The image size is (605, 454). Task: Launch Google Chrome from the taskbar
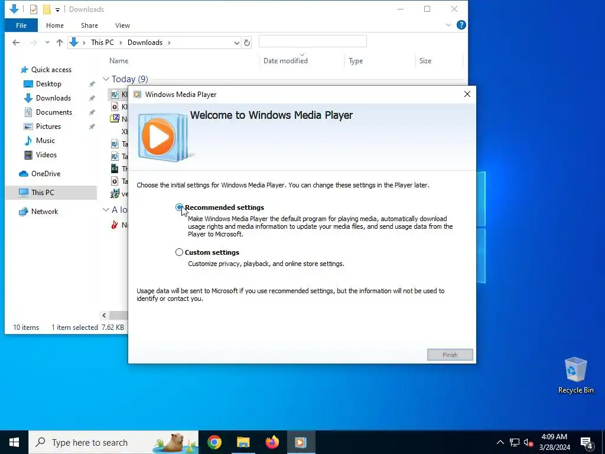[214, 442]
